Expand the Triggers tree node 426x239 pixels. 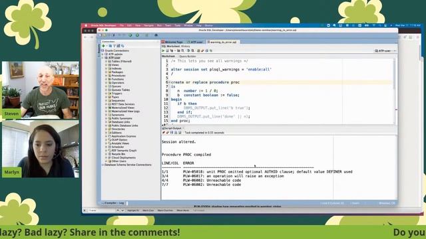pyautogui.click(x=106, y=94)
